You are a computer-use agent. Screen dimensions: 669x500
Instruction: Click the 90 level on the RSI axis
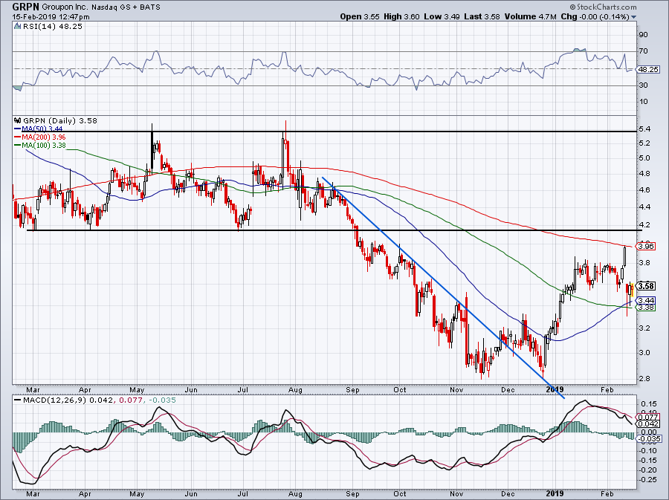point(643,34)
